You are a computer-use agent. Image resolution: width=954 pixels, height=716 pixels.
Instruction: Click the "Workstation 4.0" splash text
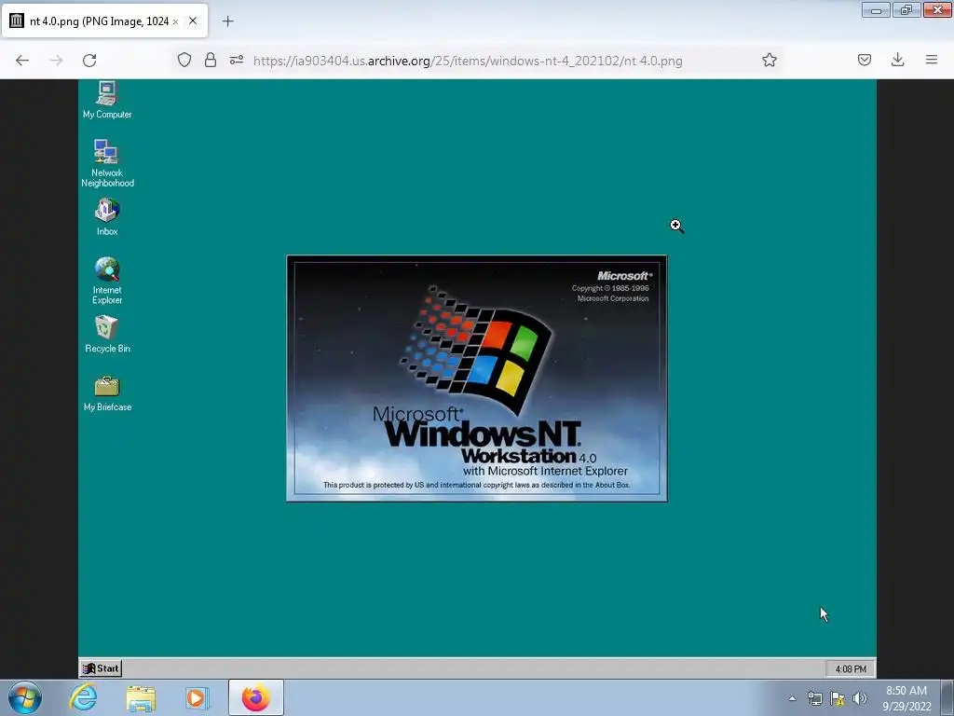[529, 456]
